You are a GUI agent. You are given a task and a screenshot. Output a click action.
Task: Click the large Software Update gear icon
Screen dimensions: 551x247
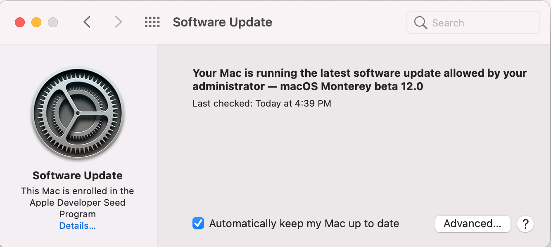78,114
